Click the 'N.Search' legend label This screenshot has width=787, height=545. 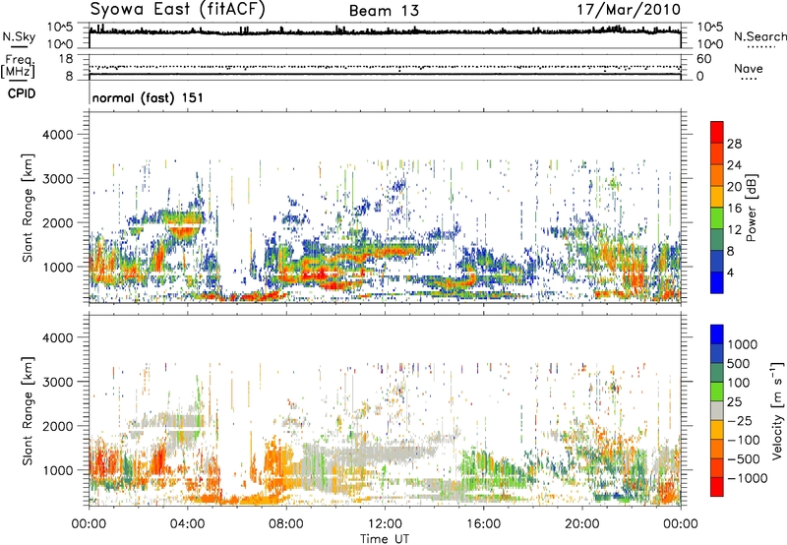click(760, 36)
